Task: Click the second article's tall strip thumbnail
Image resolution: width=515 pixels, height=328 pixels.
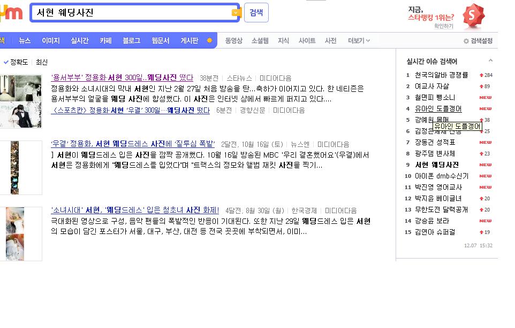Action: click(14, 167)
